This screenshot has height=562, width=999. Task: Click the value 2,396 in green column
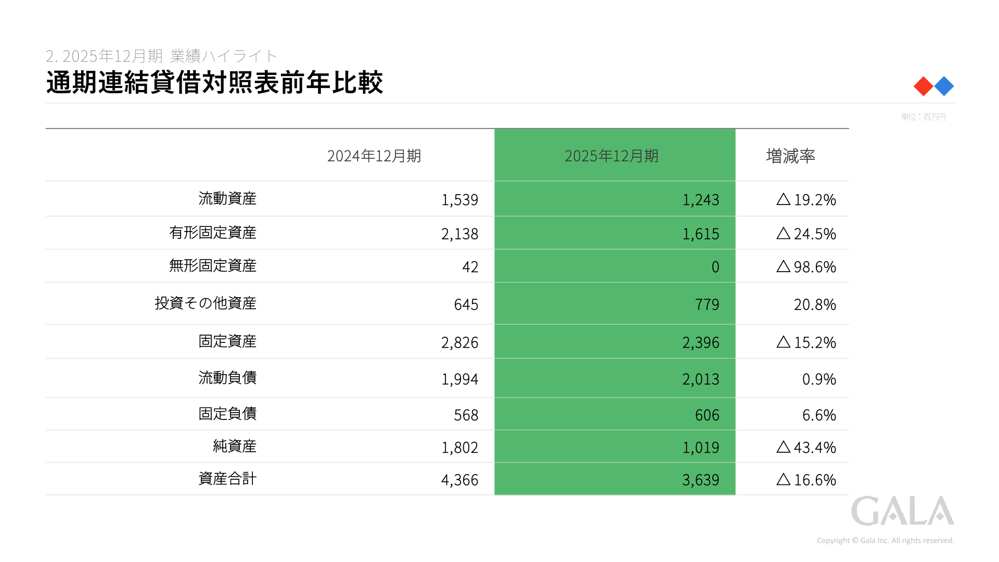click(x=700, y=343)
